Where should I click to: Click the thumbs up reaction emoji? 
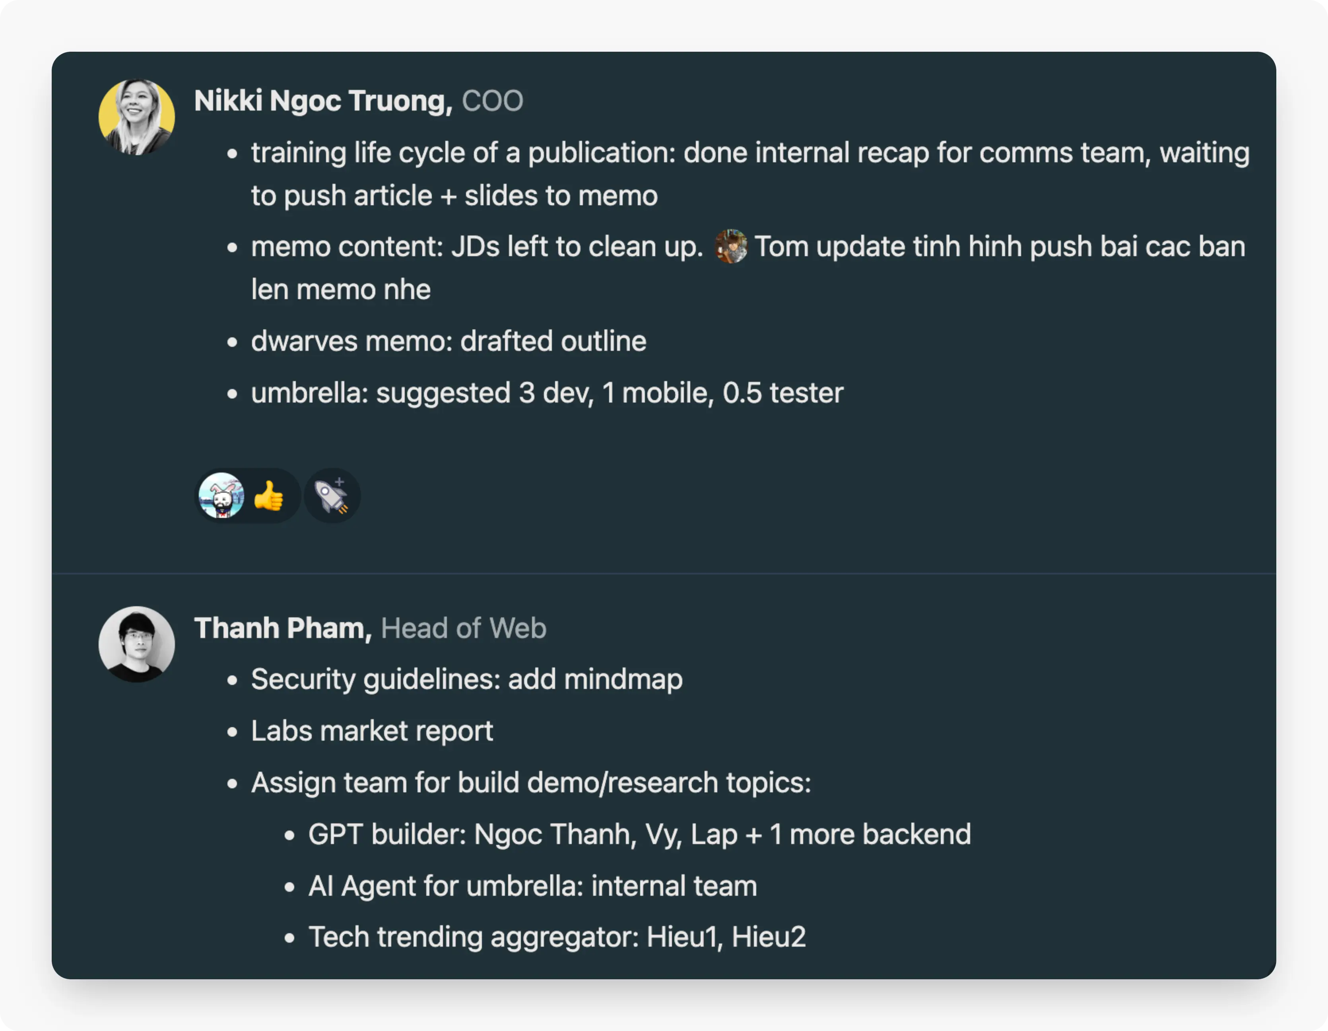pyautogui.click(x=269, y=496)
